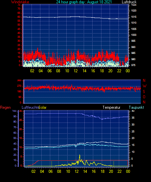
Task: Click the S compass label on direction graph
Action: pyautogui.click(x=144, y=92)
